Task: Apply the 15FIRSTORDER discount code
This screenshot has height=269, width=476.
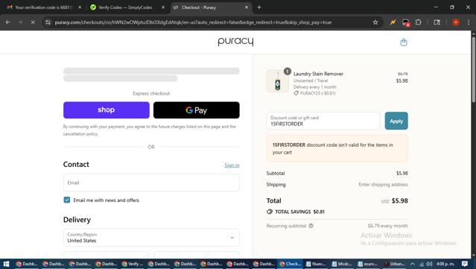Action: [396, 121]
